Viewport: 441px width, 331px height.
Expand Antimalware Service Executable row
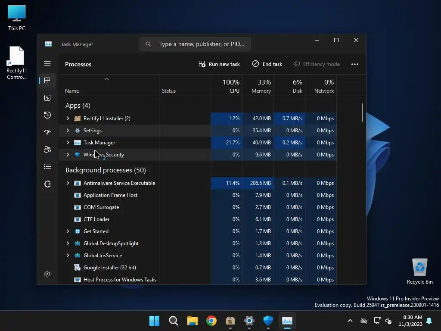tap(68, 183)
